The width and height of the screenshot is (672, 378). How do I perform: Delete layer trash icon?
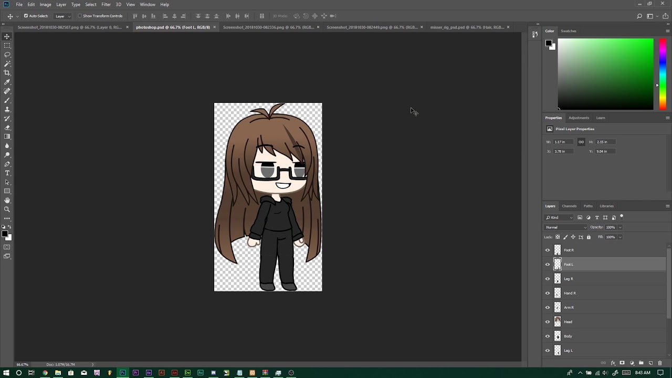coord(660,363)
